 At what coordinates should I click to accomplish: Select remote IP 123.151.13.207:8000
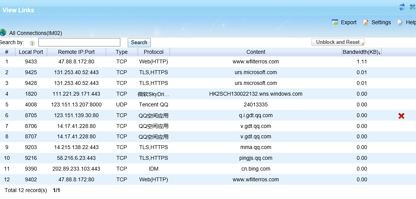click(77, 104)
